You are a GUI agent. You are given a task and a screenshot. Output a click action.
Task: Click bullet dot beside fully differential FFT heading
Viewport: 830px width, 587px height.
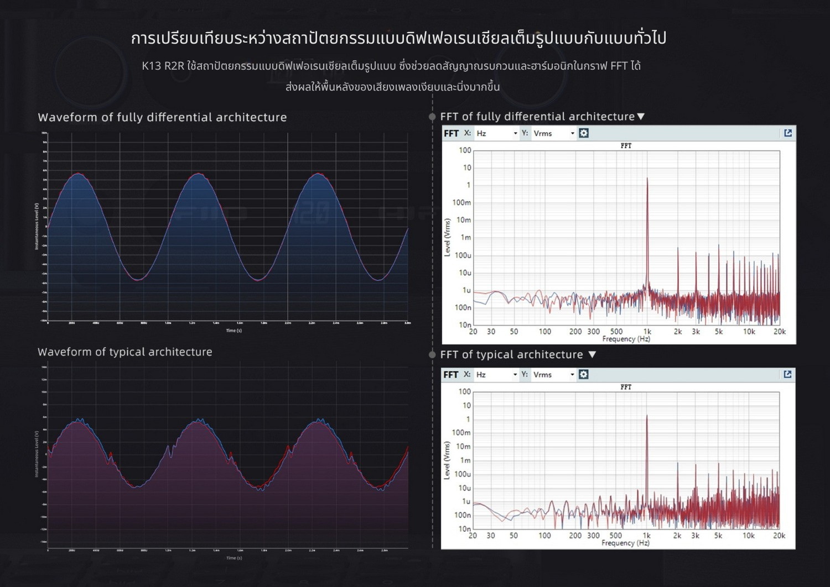point(432,117)
